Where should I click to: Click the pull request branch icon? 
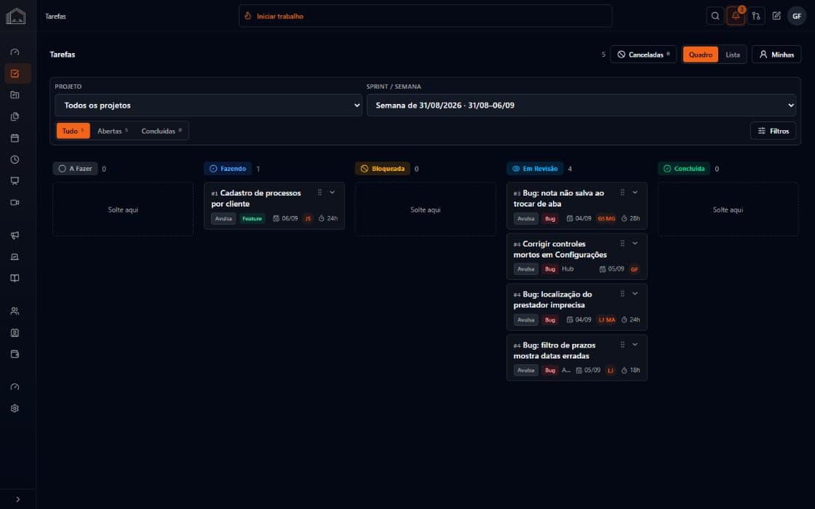point(756,16)
